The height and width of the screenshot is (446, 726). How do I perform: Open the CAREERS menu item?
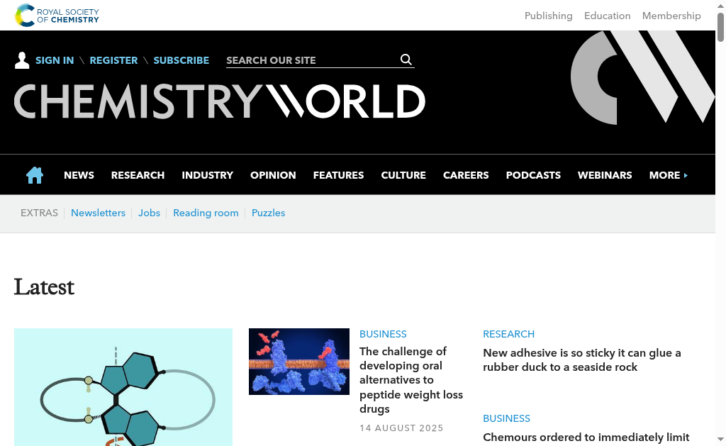(466, 175)
